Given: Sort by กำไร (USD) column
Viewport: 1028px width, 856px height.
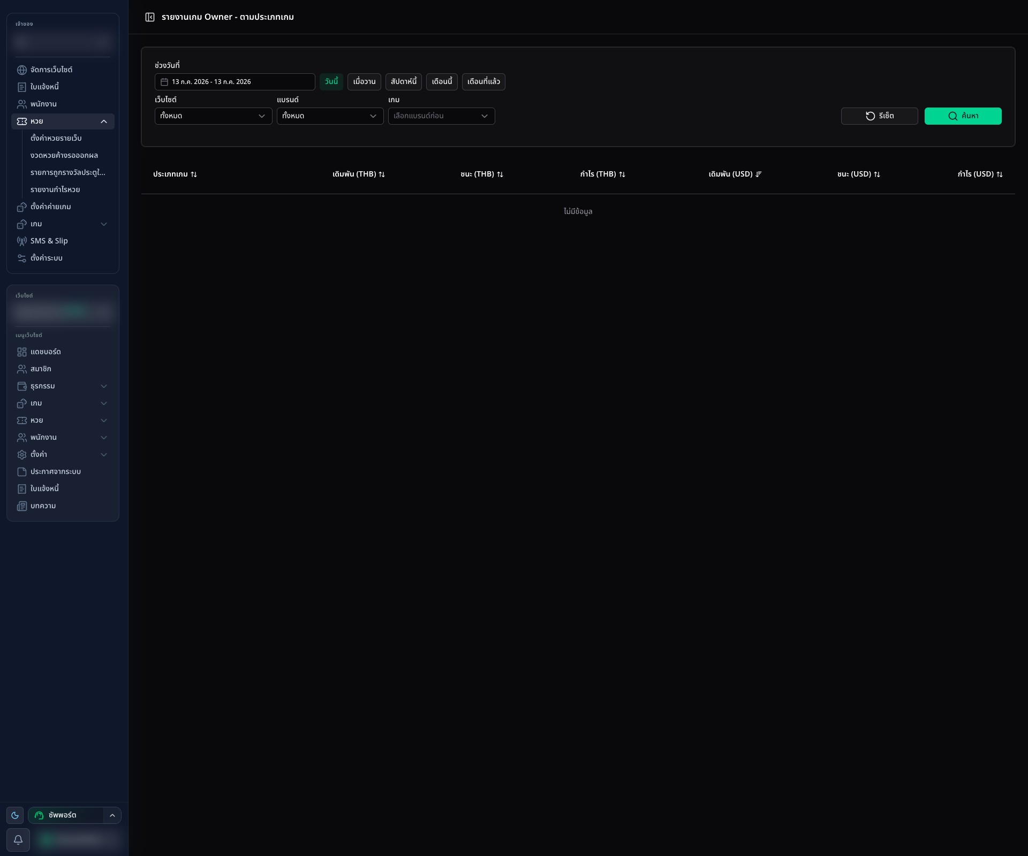Looking at the screenshot, I should (980, 174).
